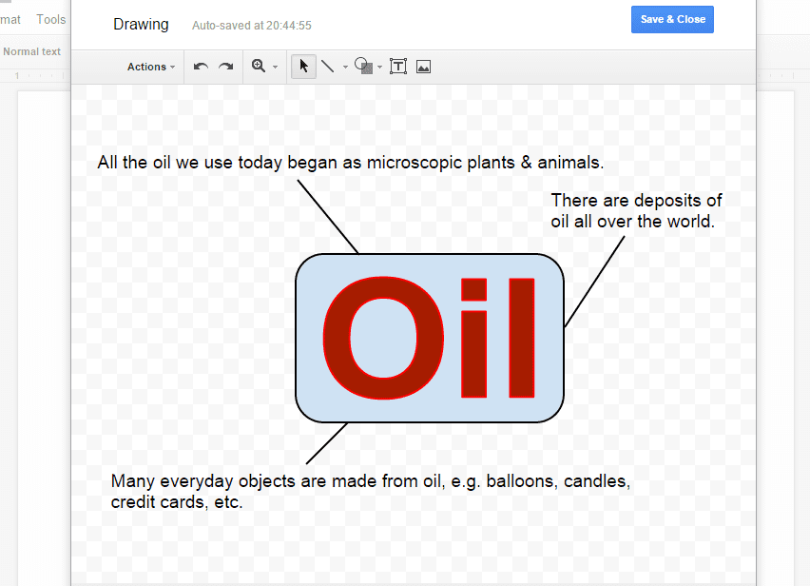The image size is (810, 586).
Task: Open the Actions dropdown
Action: tap(148, 67)
